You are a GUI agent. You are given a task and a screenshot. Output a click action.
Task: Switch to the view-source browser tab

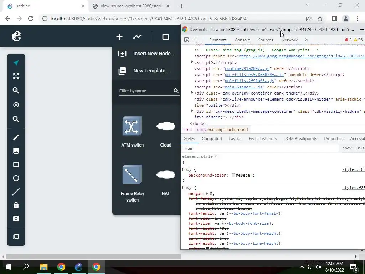click(131, 6)
